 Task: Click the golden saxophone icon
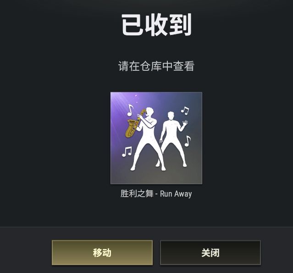coord(134,123)
